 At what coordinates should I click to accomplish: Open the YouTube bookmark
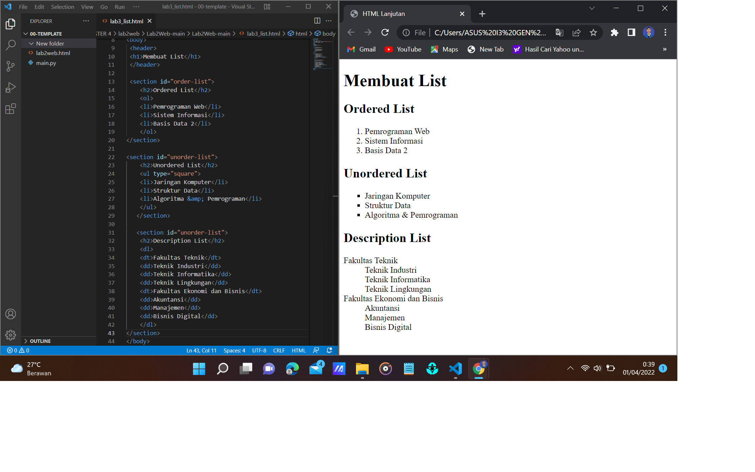pyautogui.click(x=403, y=49)
